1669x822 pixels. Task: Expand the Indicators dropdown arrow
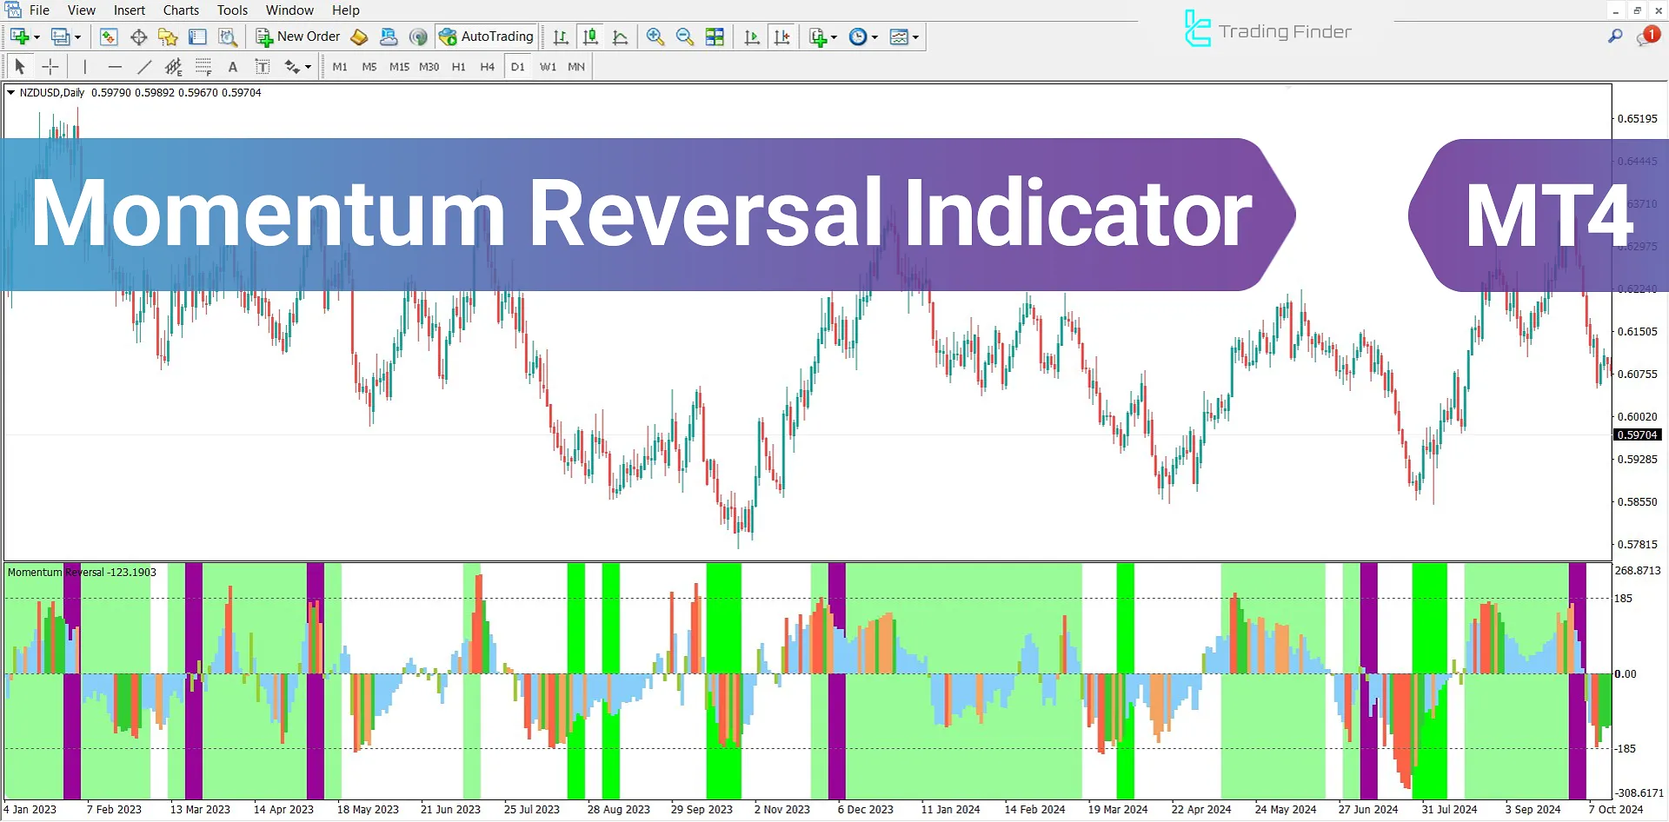click(834, 37)
